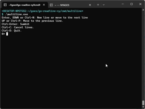Click the 'Ctrl-Enter: Sumbit' line

(x=15, y=24)
